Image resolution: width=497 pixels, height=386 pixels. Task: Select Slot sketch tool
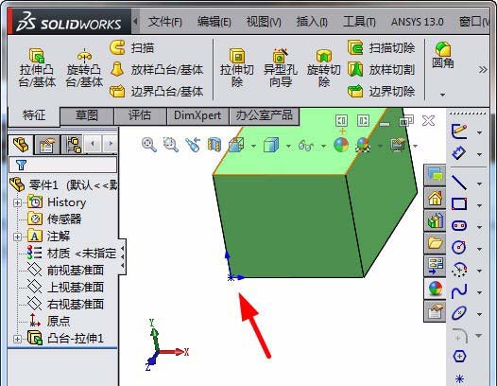pyautogui.click(x=458, y=226)
